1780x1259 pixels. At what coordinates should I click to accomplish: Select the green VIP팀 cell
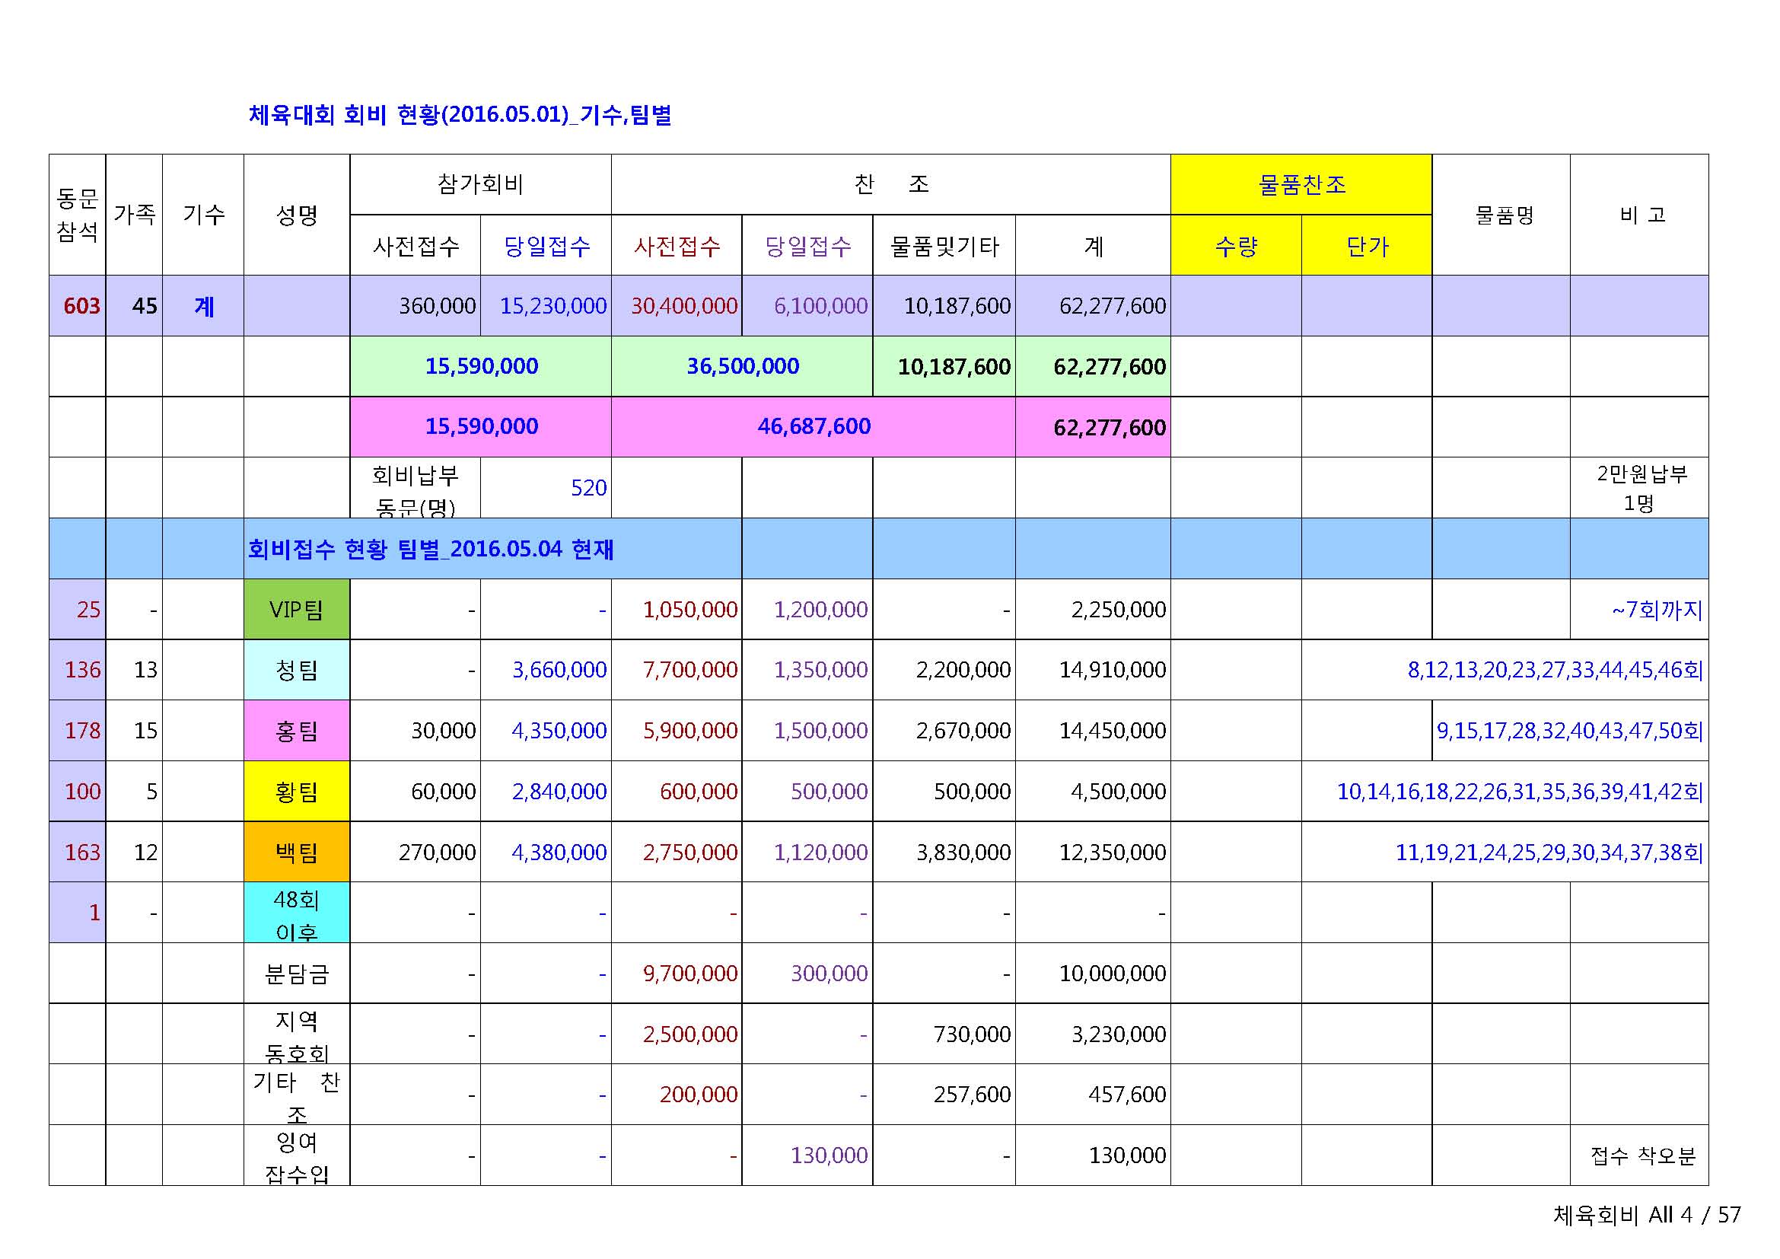tap(297, 610)
